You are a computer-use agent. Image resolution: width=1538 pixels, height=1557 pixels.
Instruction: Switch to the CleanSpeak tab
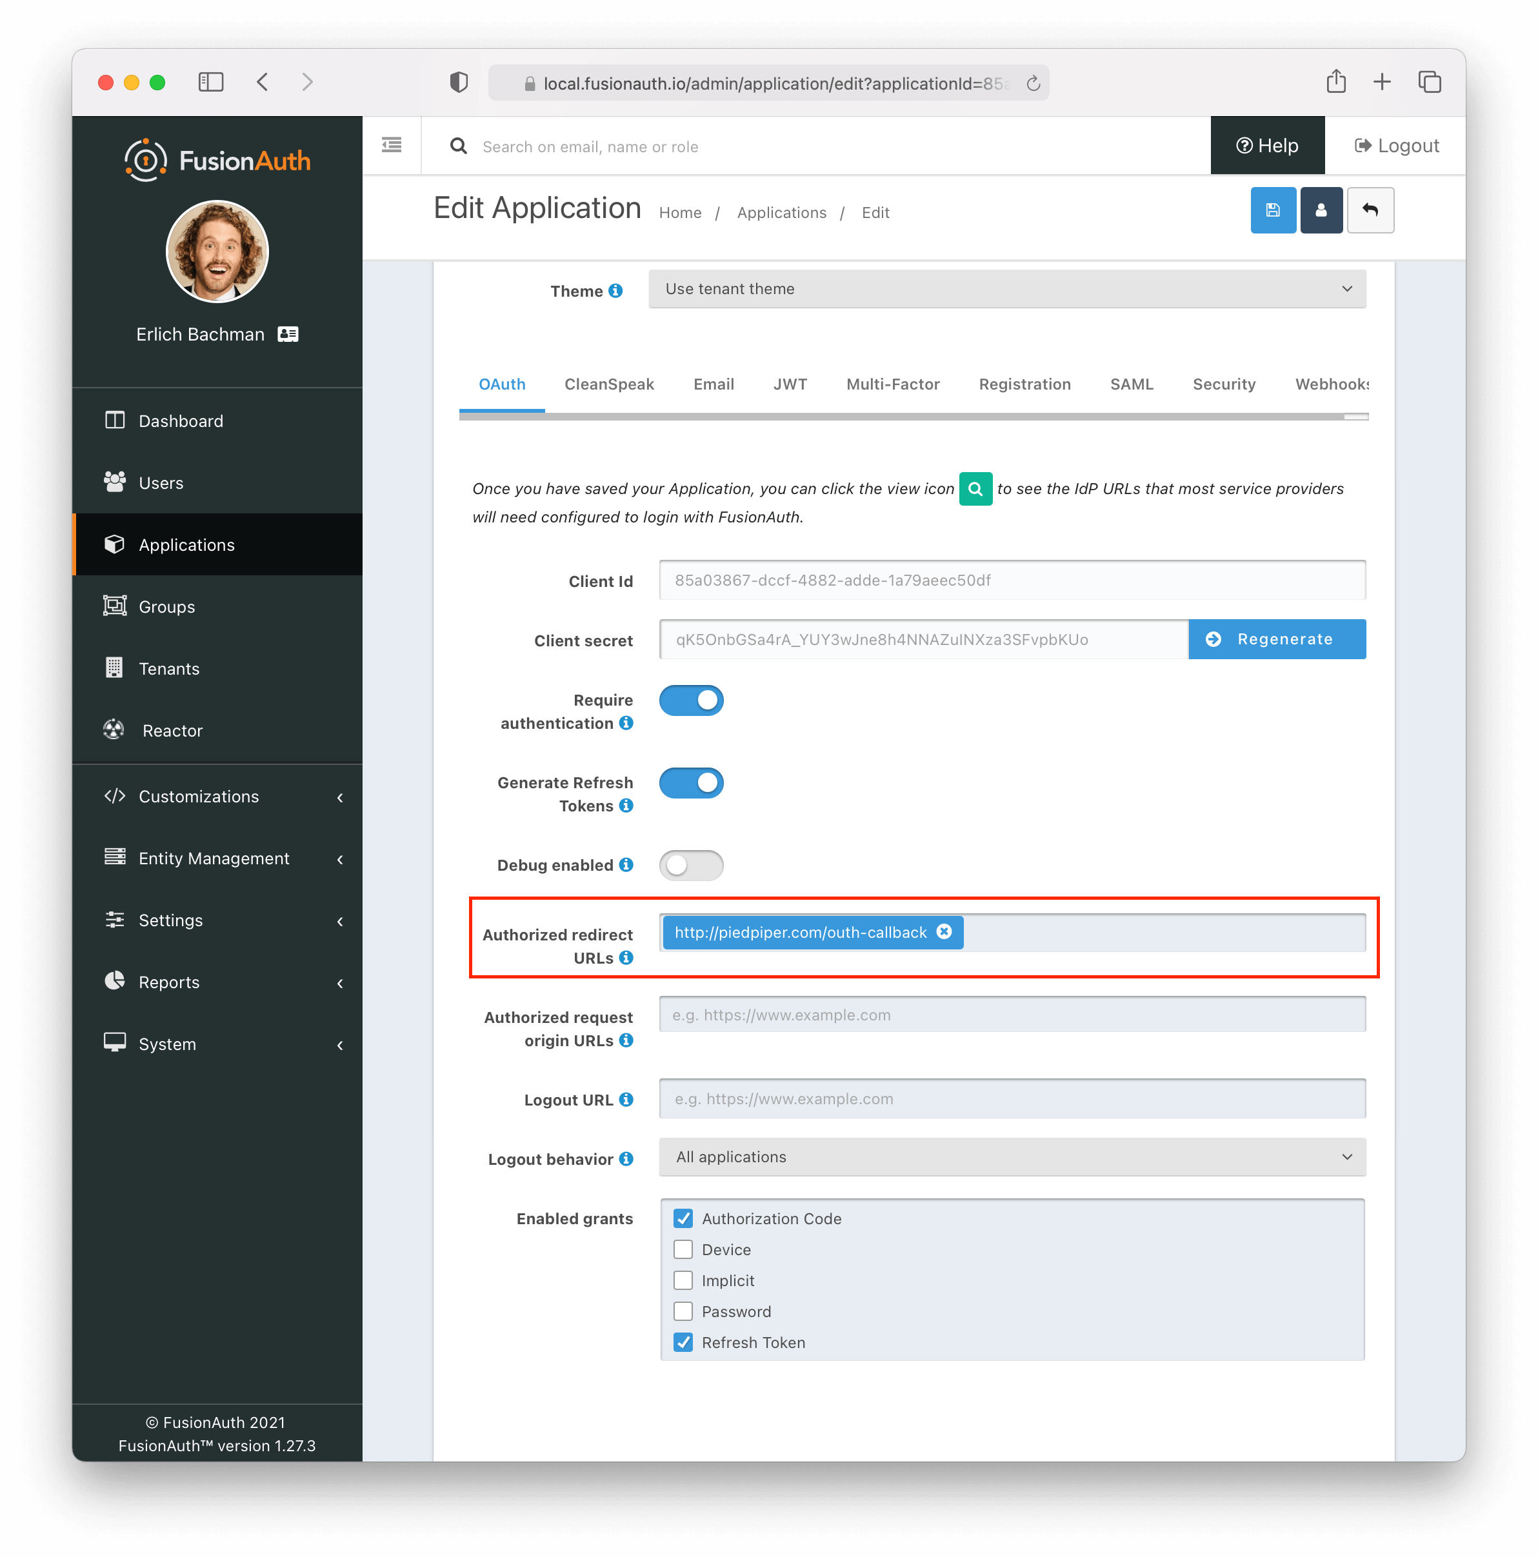click(608, 384)
